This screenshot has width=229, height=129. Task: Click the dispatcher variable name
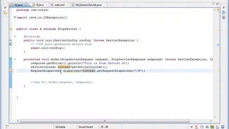pyautogui.click(x=72, y=71)
